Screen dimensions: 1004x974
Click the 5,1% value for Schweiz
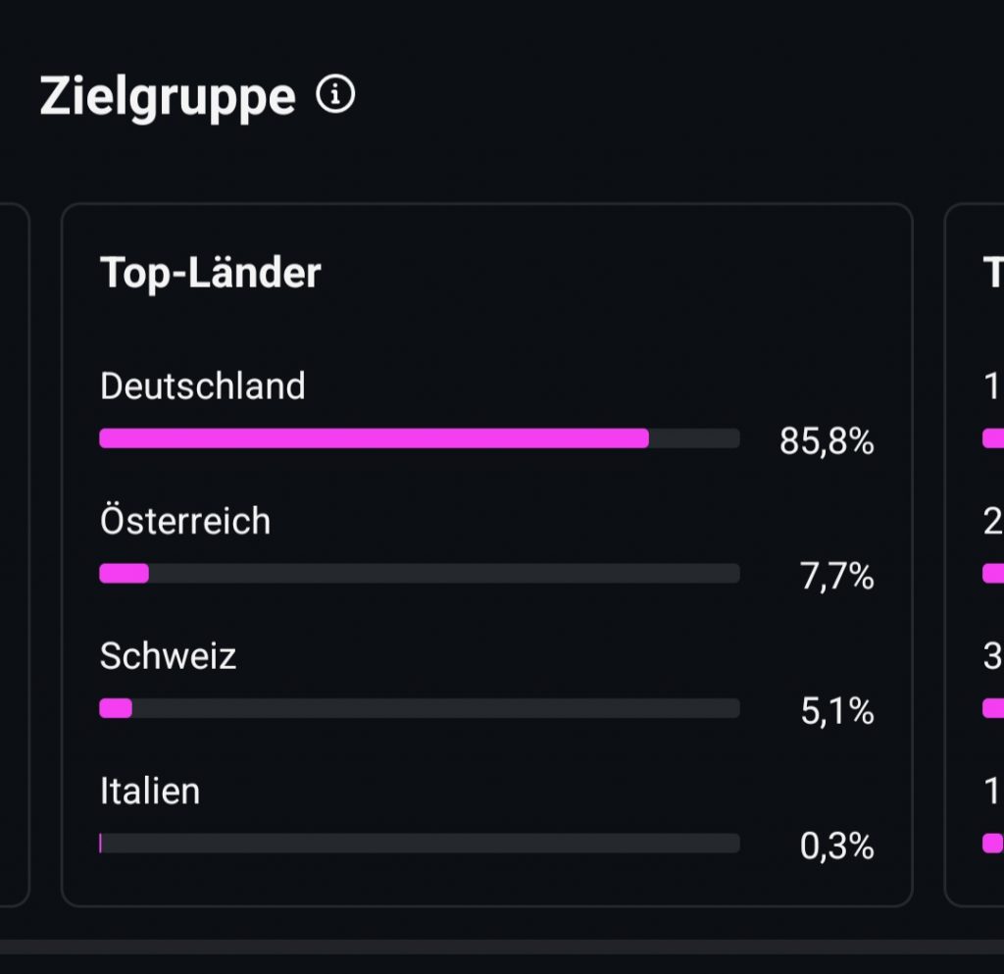pyautogui.click(x=836, y=711)
